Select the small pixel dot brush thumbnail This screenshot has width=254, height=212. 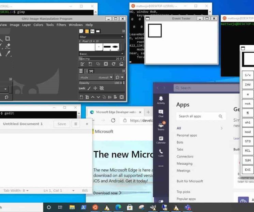(x=99, y=47)
